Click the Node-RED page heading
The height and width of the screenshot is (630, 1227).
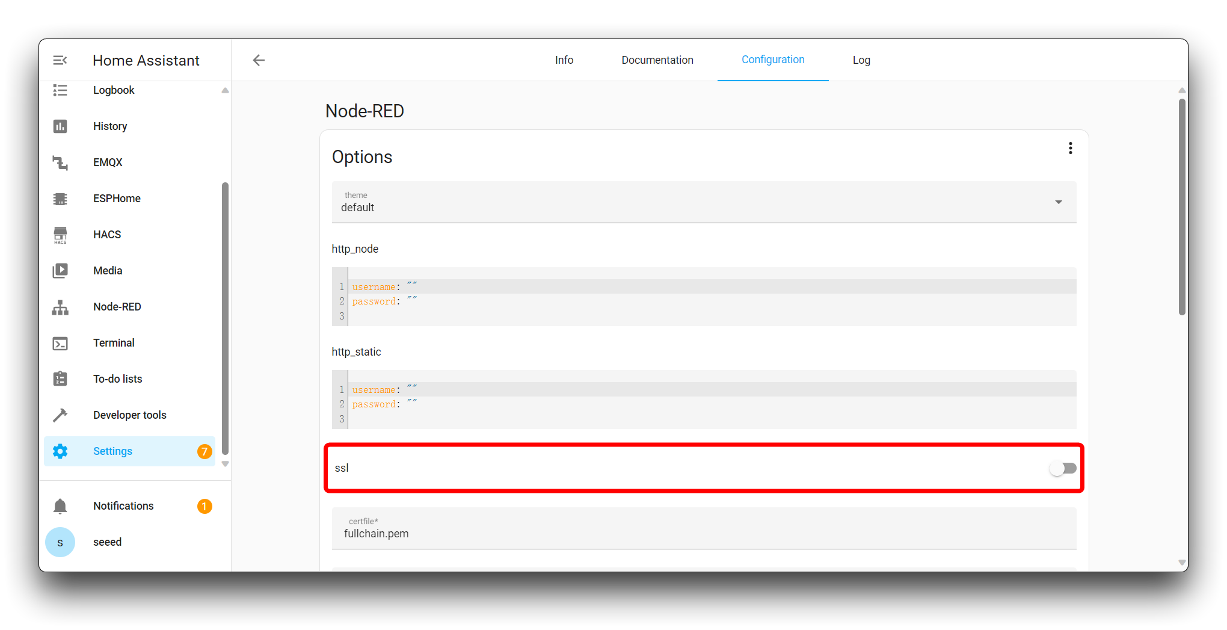pos(364,111)
